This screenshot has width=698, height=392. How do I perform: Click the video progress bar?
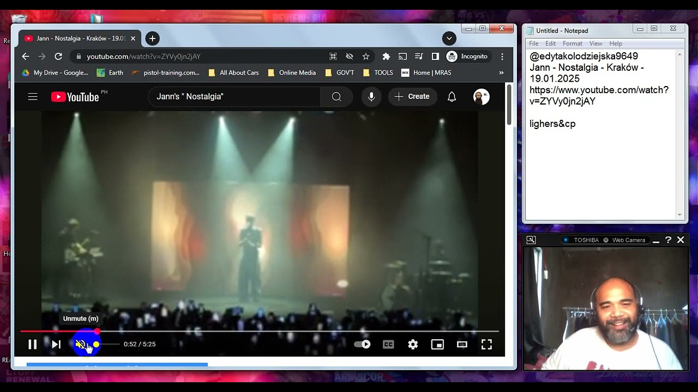coord(260,331)
